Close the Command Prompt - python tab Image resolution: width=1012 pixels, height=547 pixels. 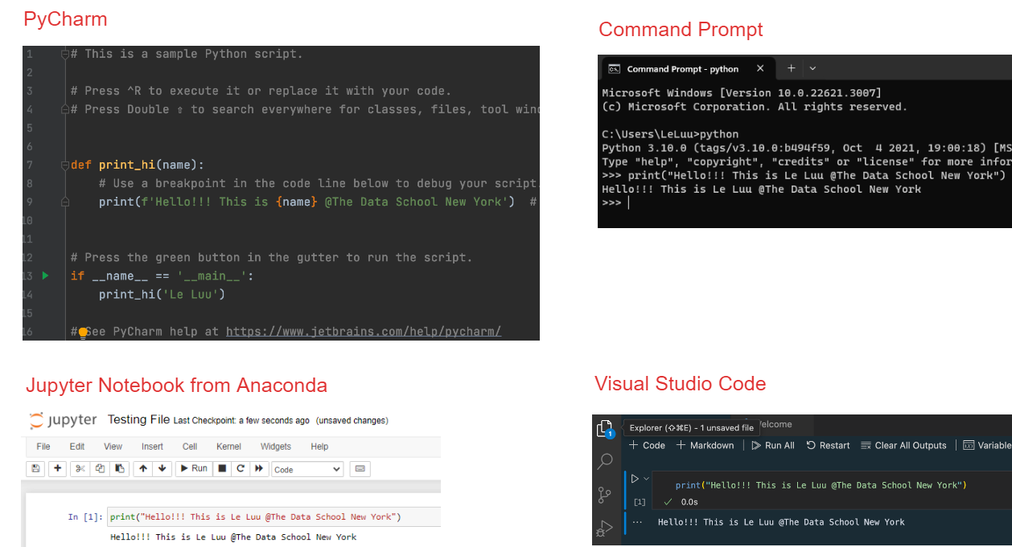pyautogui.click(x=760, y=68)
